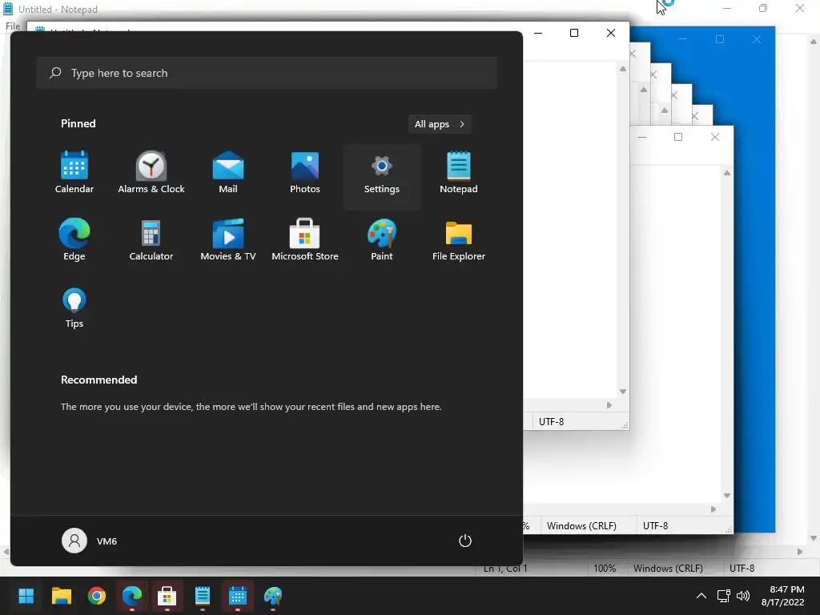Switch to Notepad on the taskbar
Image resolution: width=820 pixels, height=615 pixels.
[x=203, y=596]
